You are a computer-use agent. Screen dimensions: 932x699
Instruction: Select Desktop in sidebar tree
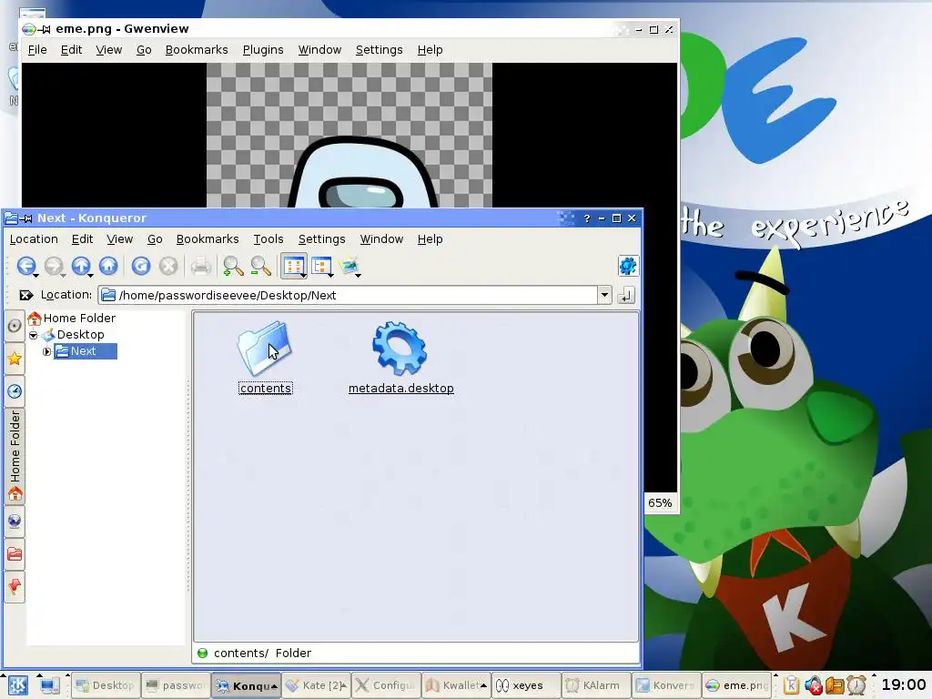(x=80, y=335)
